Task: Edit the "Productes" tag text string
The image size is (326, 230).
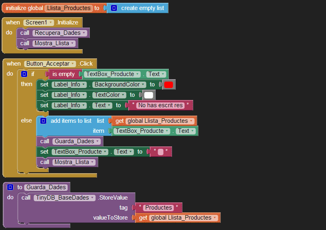Action: [x=158, y=208]
